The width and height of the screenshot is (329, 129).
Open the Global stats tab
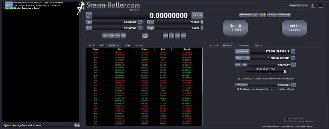(x=139, y=45)
